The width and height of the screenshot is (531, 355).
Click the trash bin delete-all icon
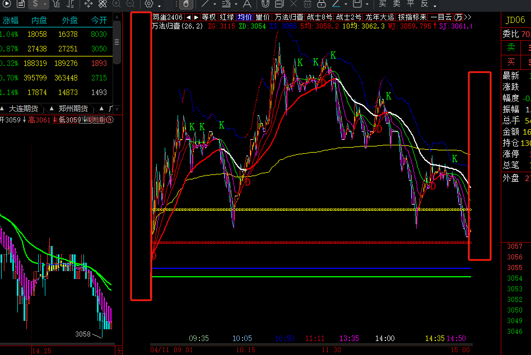click(308, 4)
